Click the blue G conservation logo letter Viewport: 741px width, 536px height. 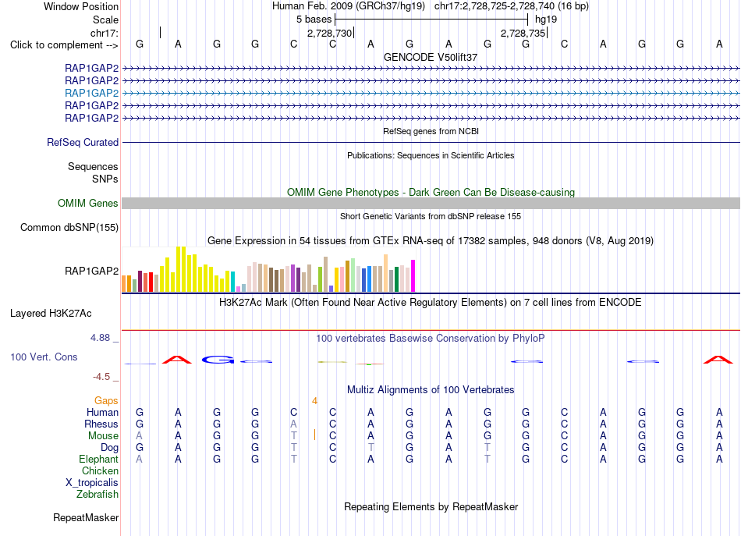pyautogui.click(x=218, y=360)
